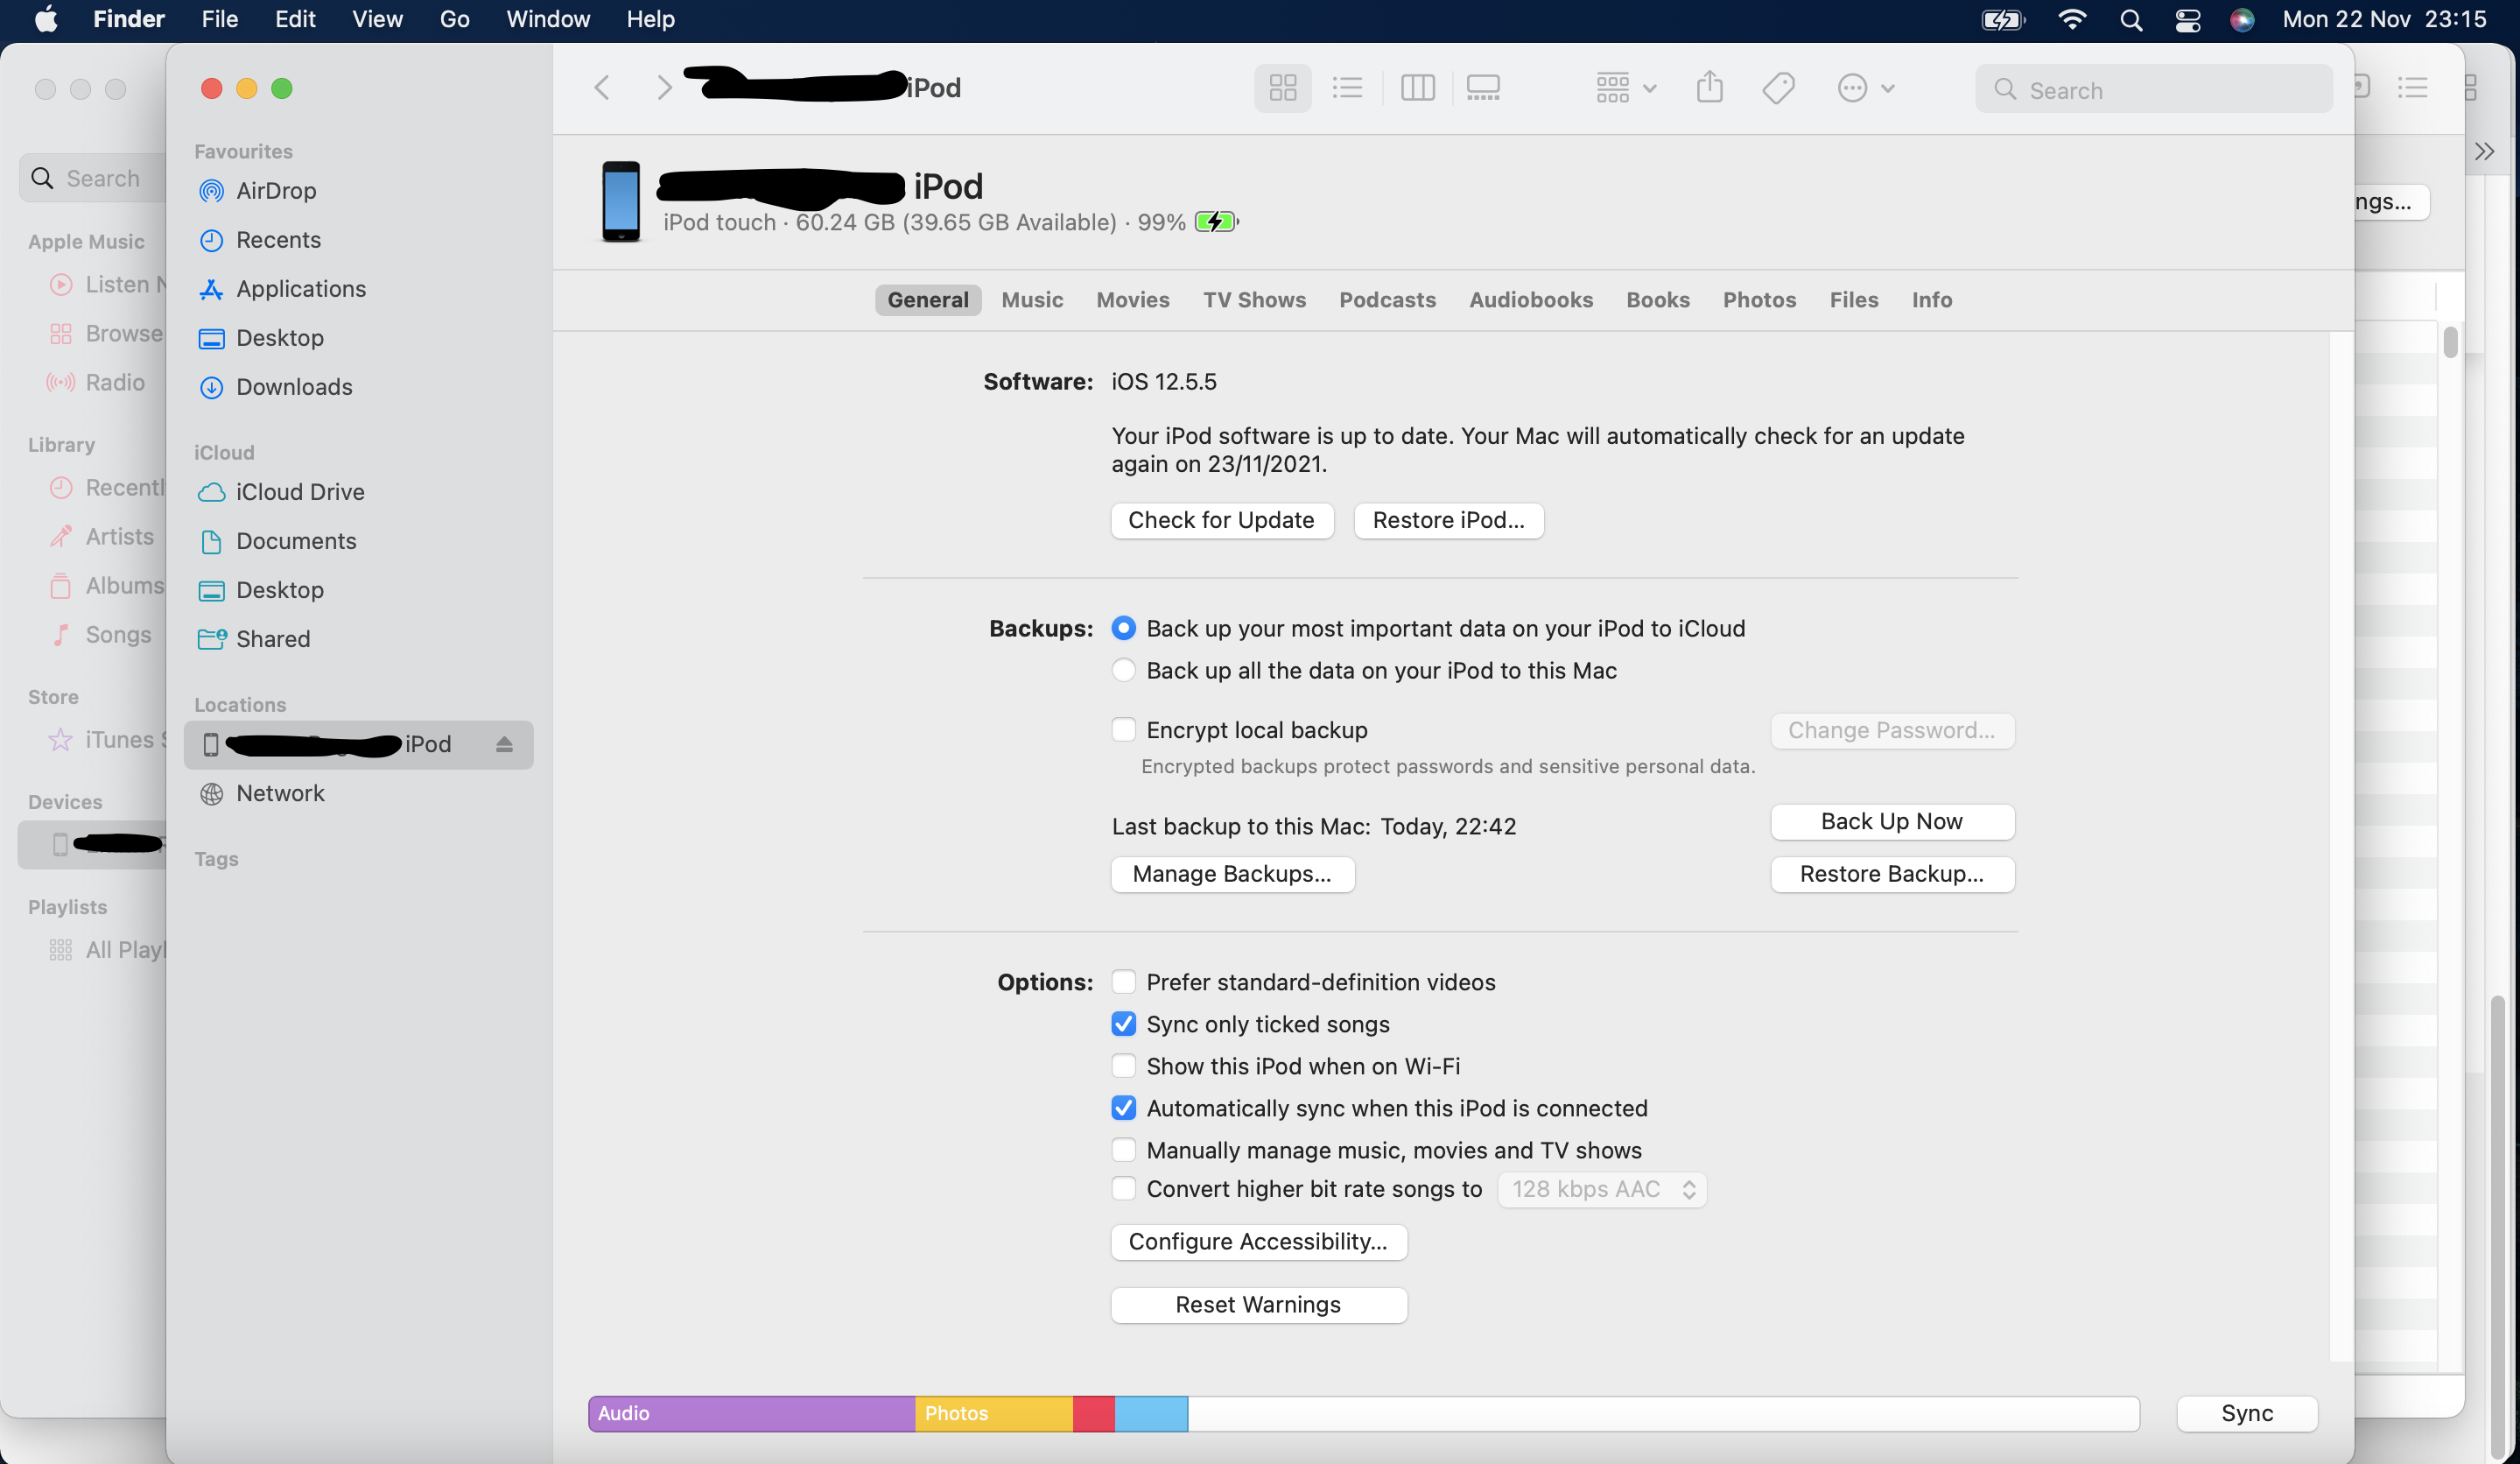Untick Sync only ticked songs
Screen dimensions: 2520x1464
pos(1124,1024)
